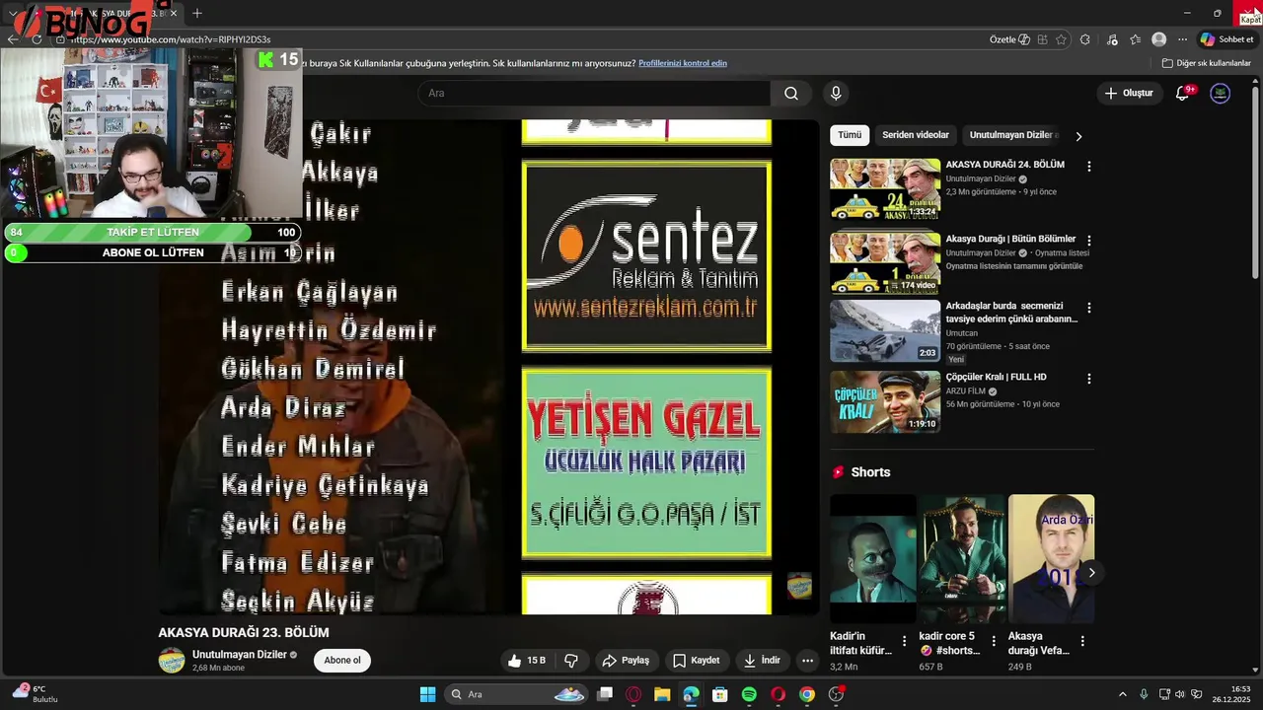This screenshot has width=1263, height=710.
Task: Show hidden system tray icons chevron
Action: click(x=1122, y=694)
